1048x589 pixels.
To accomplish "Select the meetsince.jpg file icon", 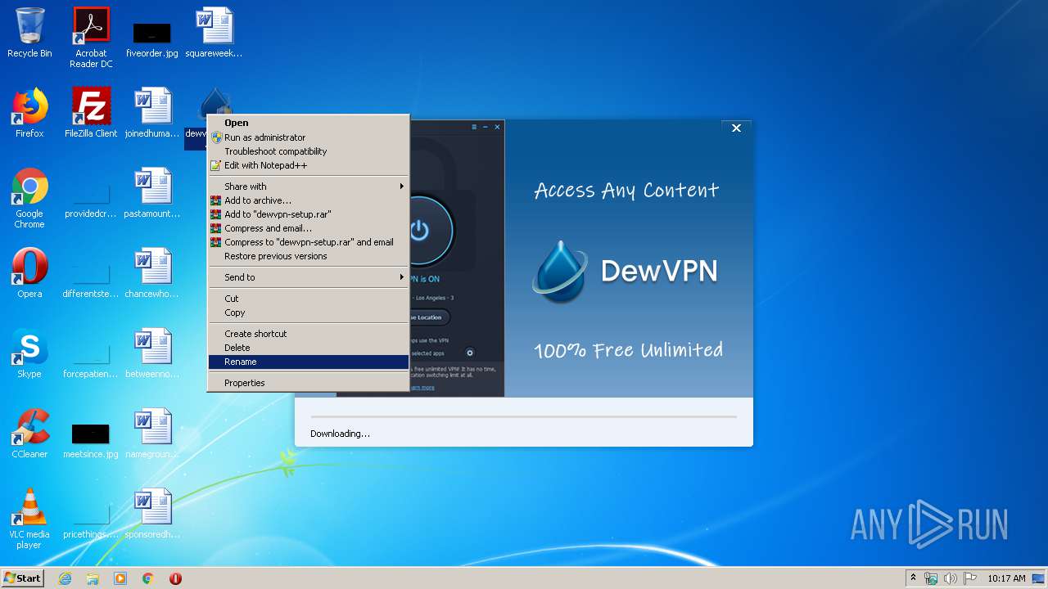I will (x=91, y=440).
